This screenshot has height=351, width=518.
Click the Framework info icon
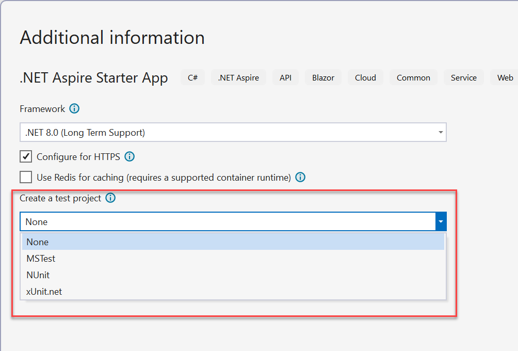pyautogui.click(x=74, y=108)
